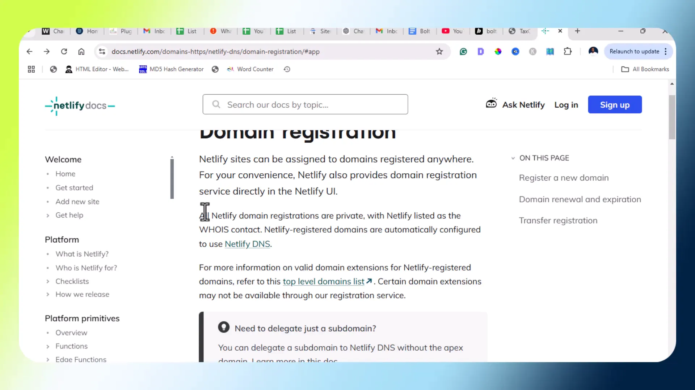This screenshot has width=695, height=390.
Task: Open Overview under Platform primitives
Action: click(71, 333)
